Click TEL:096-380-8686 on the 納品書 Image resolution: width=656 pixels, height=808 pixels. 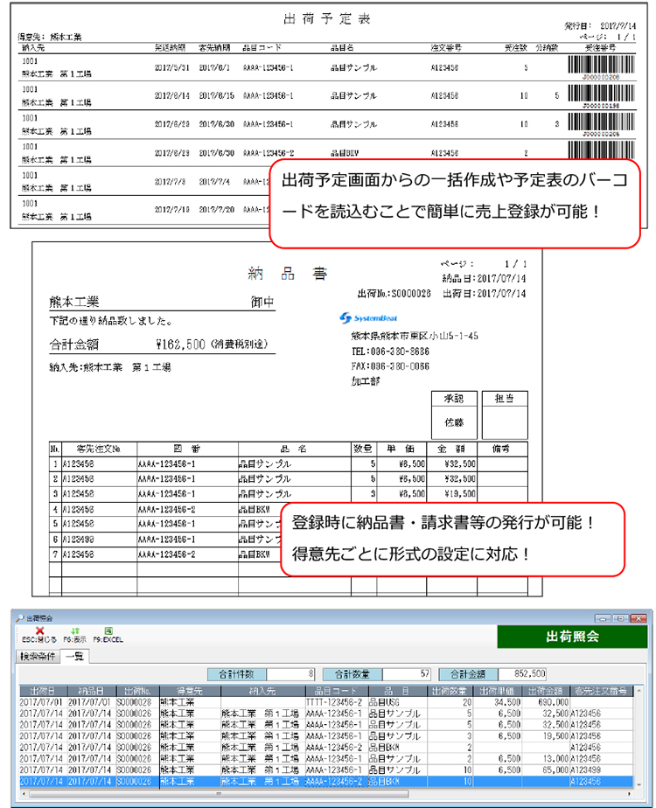pos(390,352)
